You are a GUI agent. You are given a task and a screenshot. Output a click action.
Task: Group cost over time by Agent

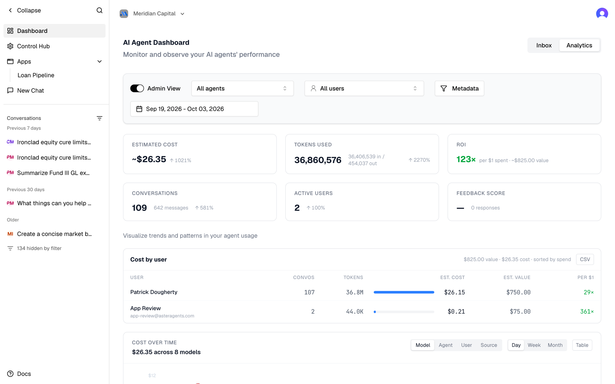pyautogui.click(x=446, y=345)
